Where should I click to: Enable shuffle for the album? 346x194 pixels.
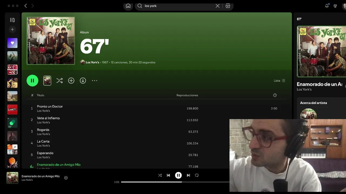59,81
